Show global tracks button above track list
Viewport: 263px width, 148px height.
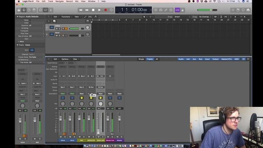point(88,21)
